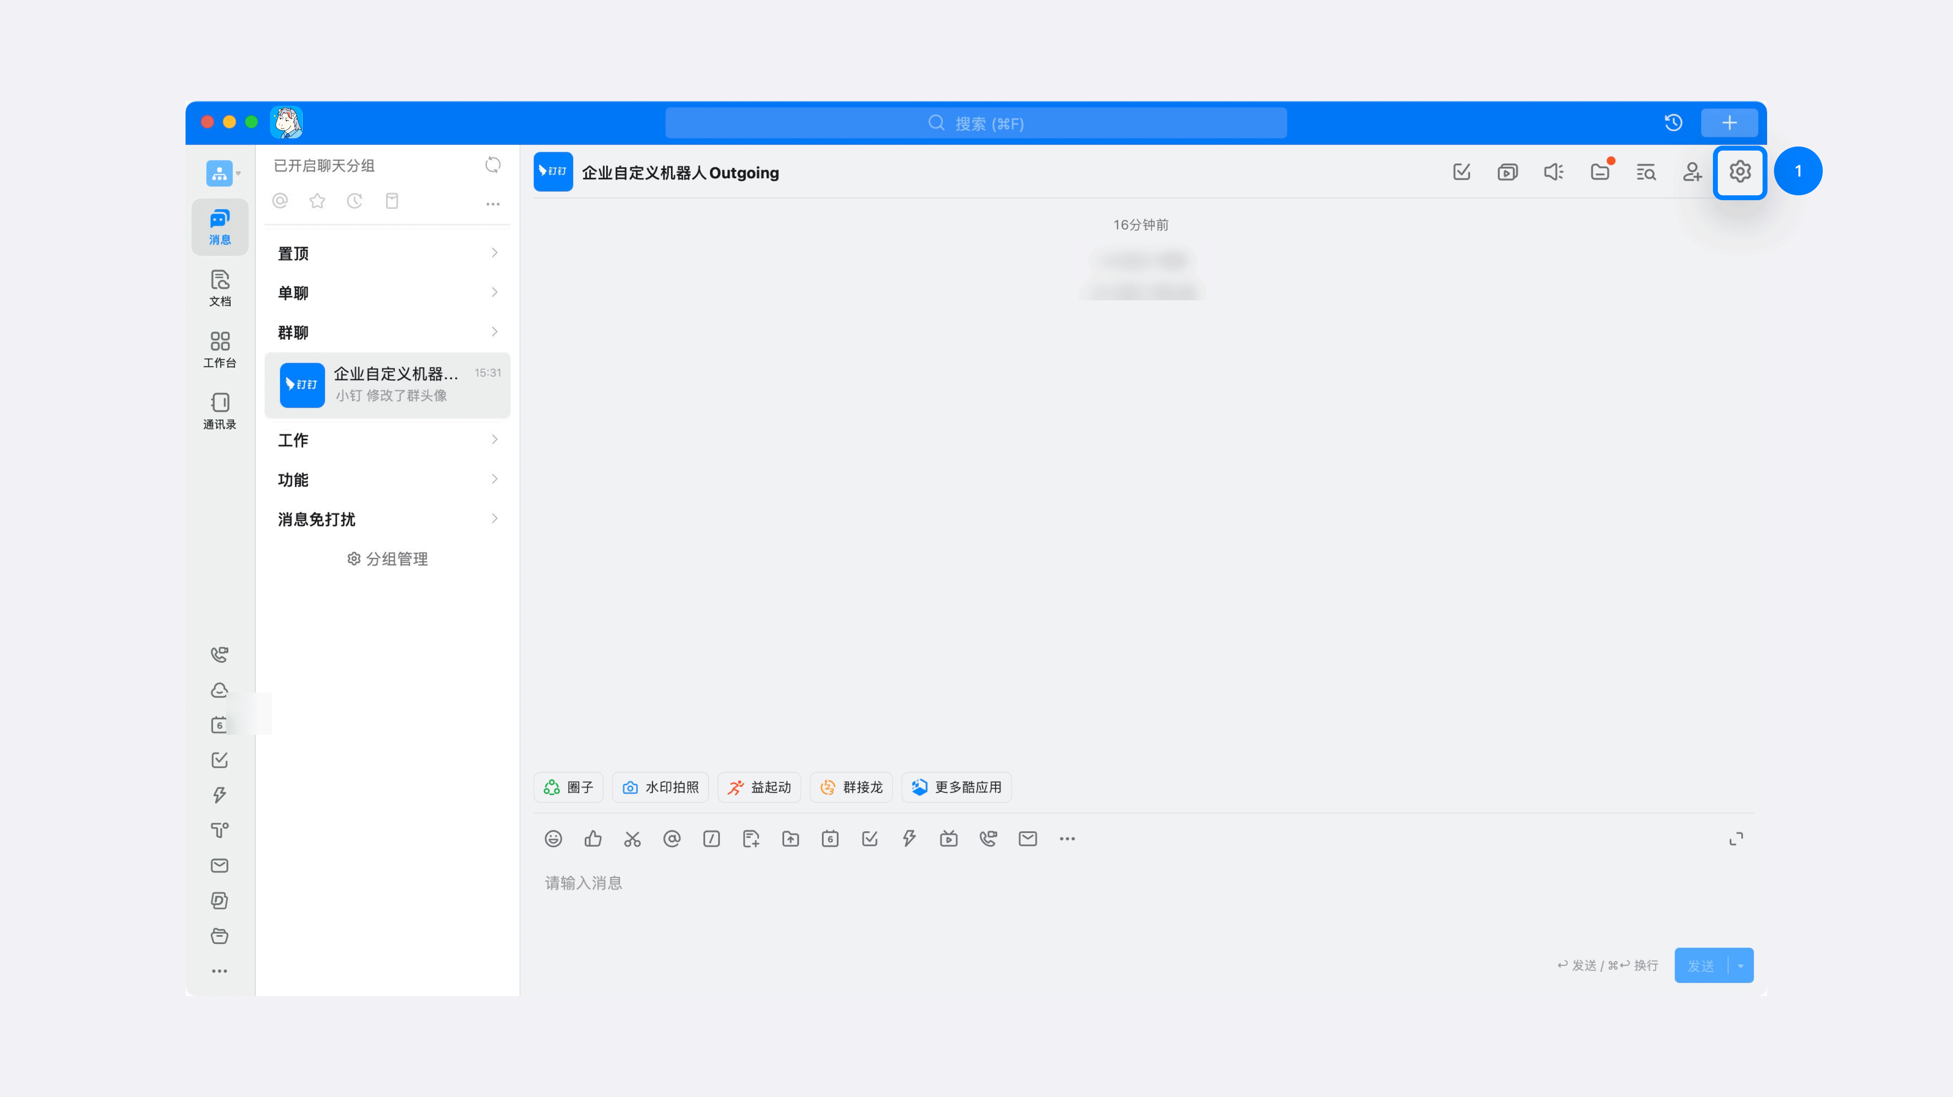Expand the 消息免打扰 group
The image size is (1953, 1097).
tap(387, 519)
